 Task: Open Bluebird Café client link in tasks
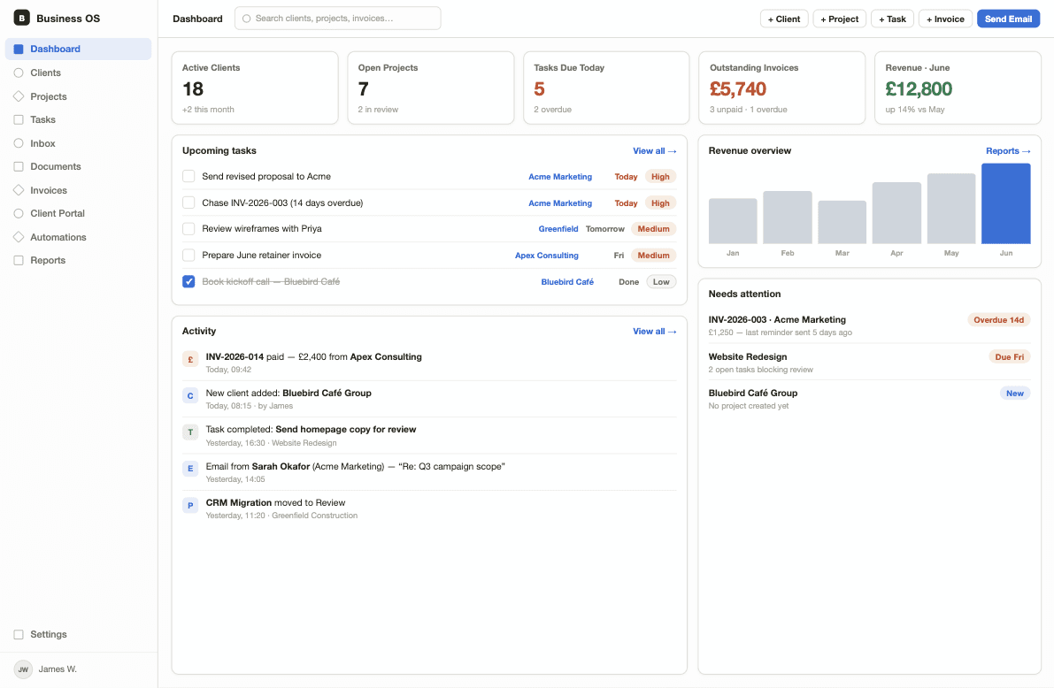567,282
